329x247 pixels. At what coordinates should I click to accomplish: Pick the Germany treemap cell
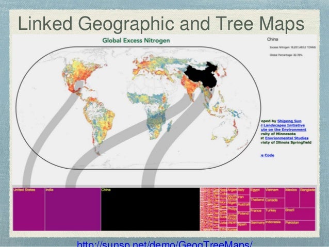pyautogui.click(x=257, y=225)
